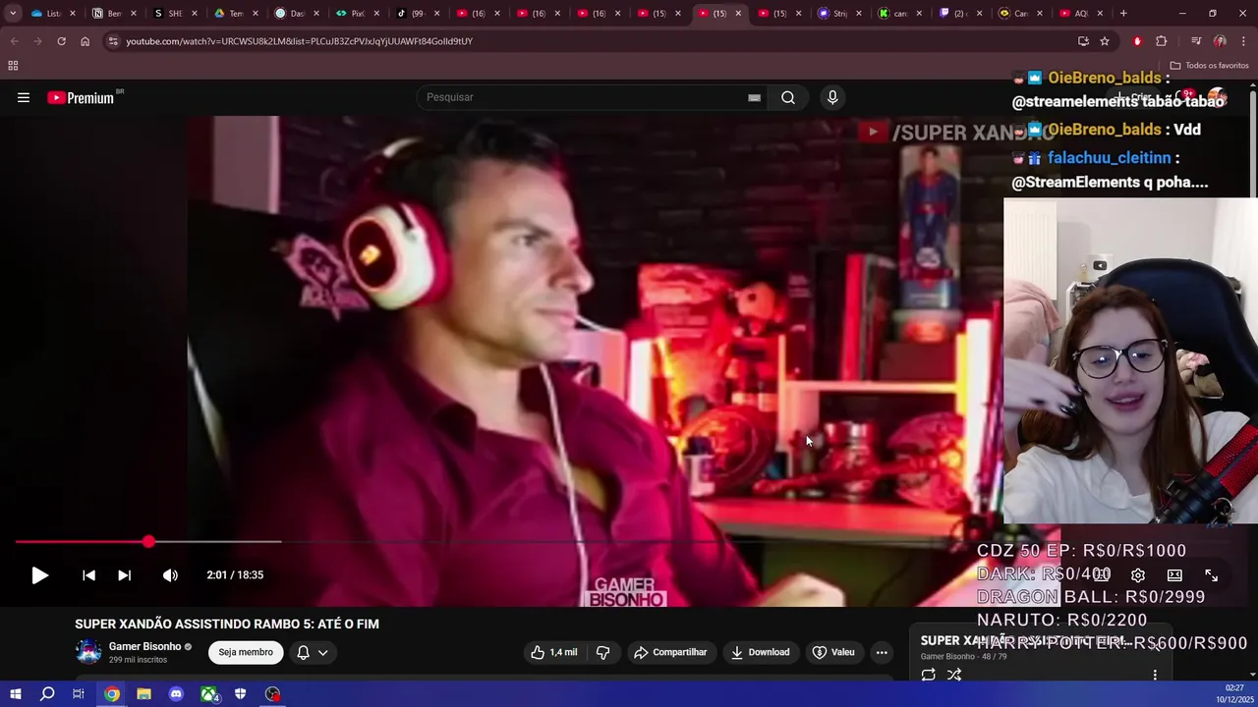This screenshot has height=707, width=1258.
Task: Go to the browser home page
Action: click(x=85, y=41)
